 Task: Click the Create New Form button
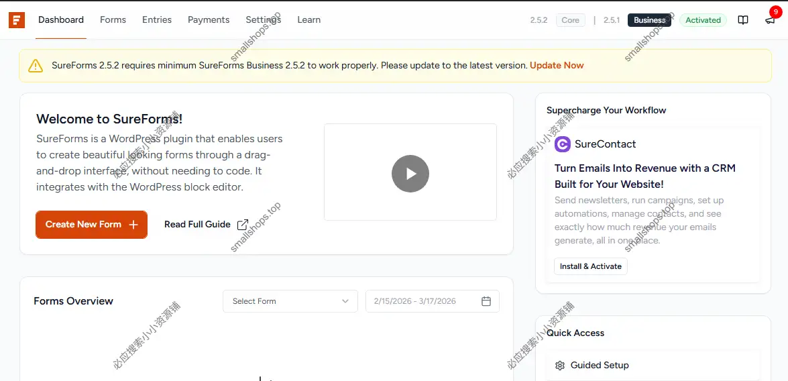91,225
